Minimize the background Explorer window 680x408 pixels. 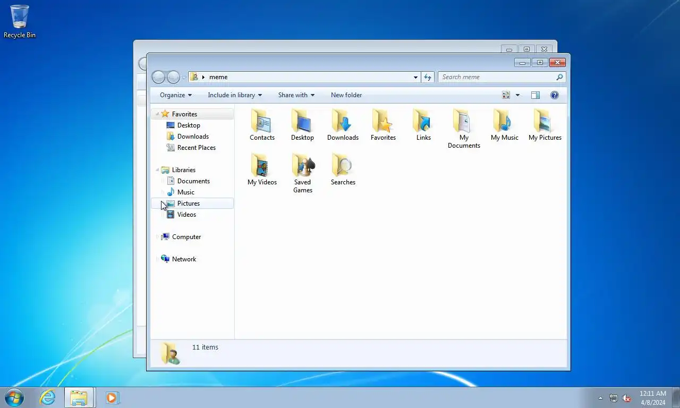coord(509,49)
